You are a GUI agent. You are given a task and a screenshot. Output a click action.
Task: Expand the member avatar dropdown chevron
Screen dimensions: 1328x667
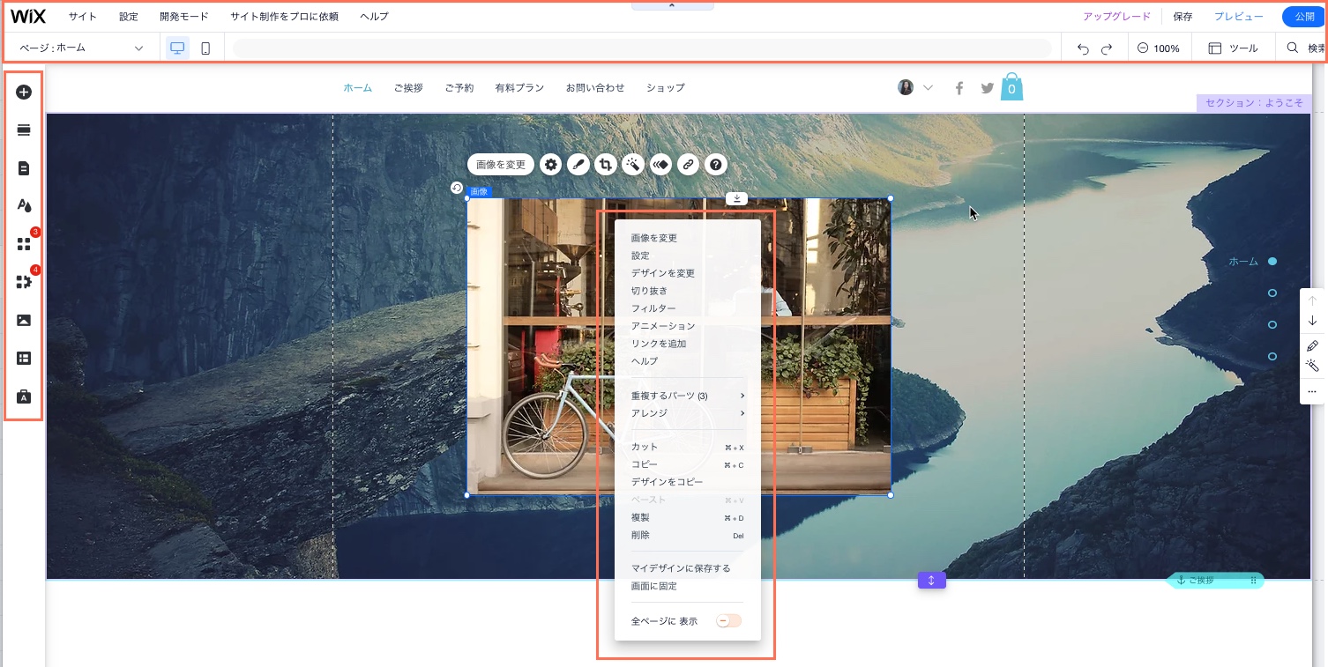(x=928, y=88)
